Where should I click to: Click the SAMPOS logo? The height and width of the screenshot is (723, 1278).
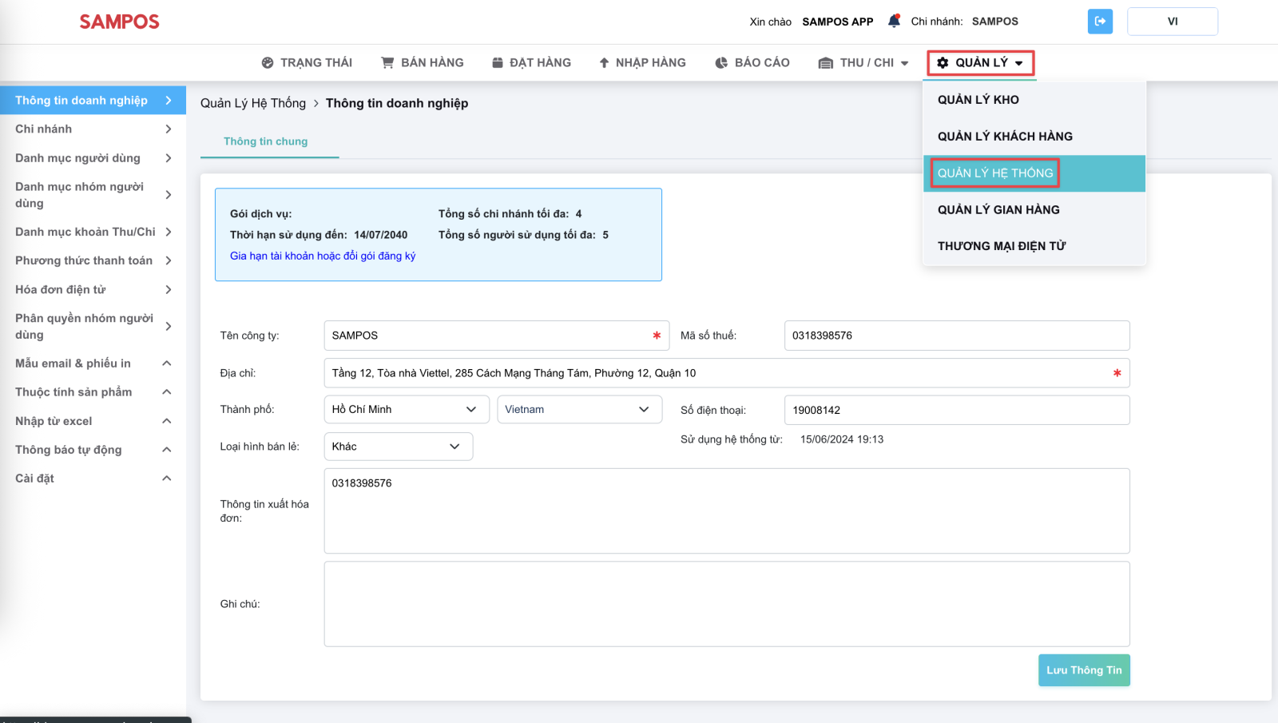119,22
